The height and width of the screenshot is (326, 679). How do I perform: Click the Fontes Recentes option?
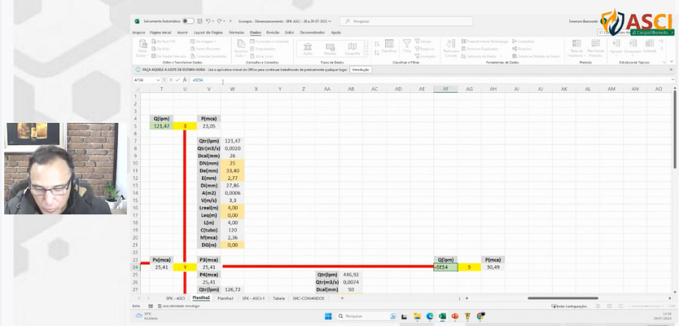(205, 49)
